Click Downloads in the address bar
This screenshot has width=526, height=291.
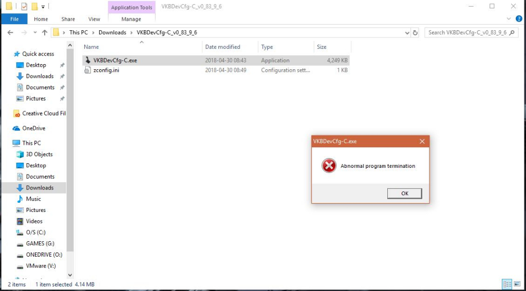pyautogui.click(x=112, y=32)
